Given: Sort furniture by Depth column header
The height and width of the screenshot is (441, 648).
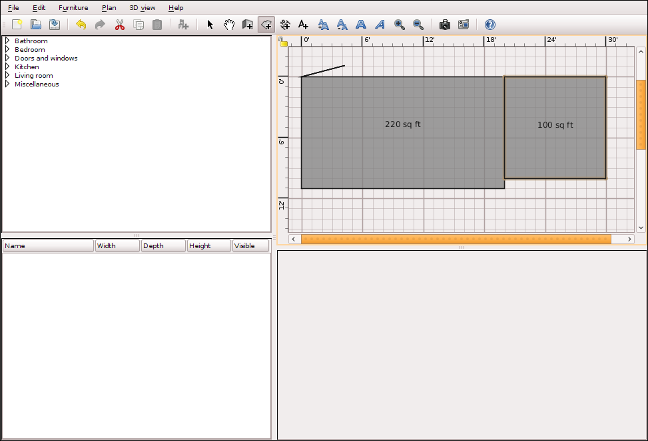Looking at the screenshot, I should [163, 245].
